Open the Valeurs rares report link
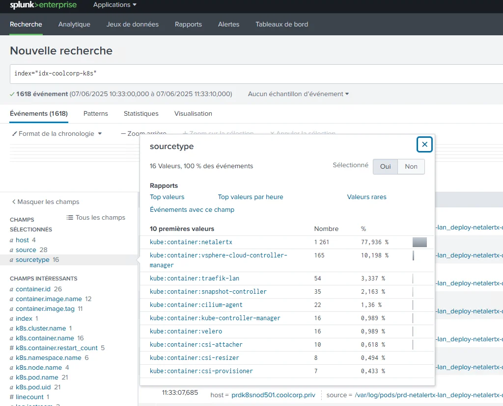This screenshot has width=503, height=406. [366, 197]
